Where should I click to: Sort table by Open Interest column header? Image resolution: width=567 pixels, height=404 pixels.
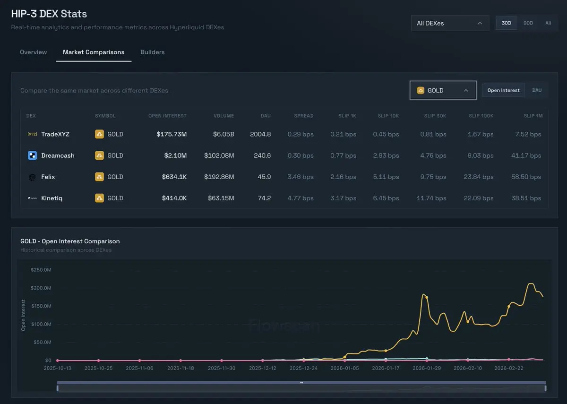(167, 116)
